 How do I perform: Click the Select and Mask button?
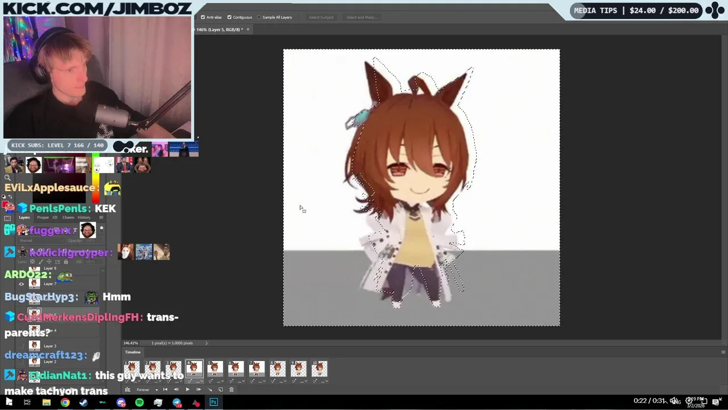click(x=361, y=17)
